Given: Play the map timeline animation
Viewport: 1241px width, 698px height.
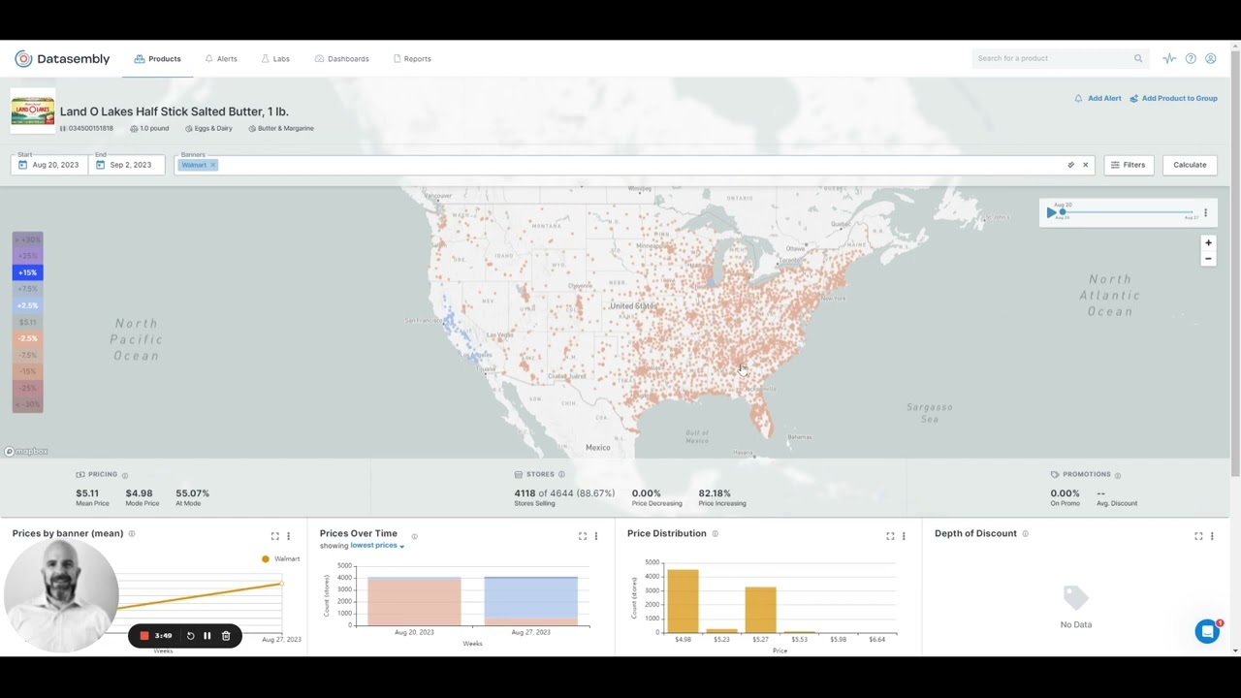Looking at the screenshot, I should click(x=1051, y=212).
